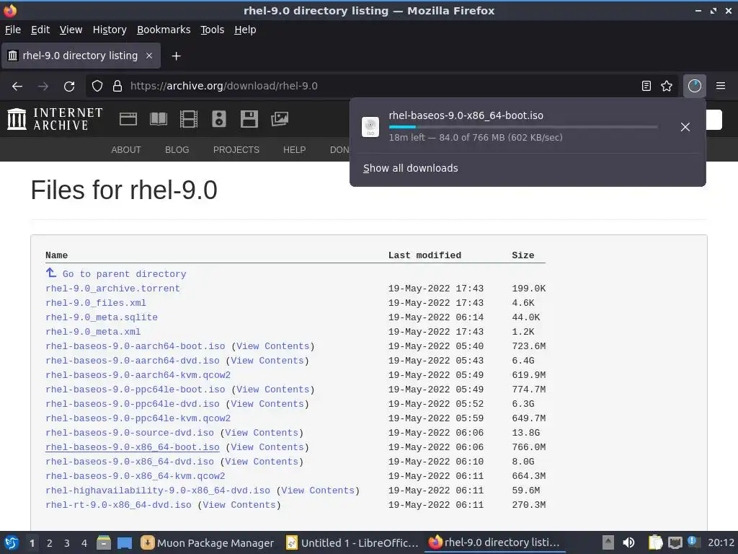Open the PROJECTS navigation link
Screen dimensions: 738x554
[x=236, y=150]
